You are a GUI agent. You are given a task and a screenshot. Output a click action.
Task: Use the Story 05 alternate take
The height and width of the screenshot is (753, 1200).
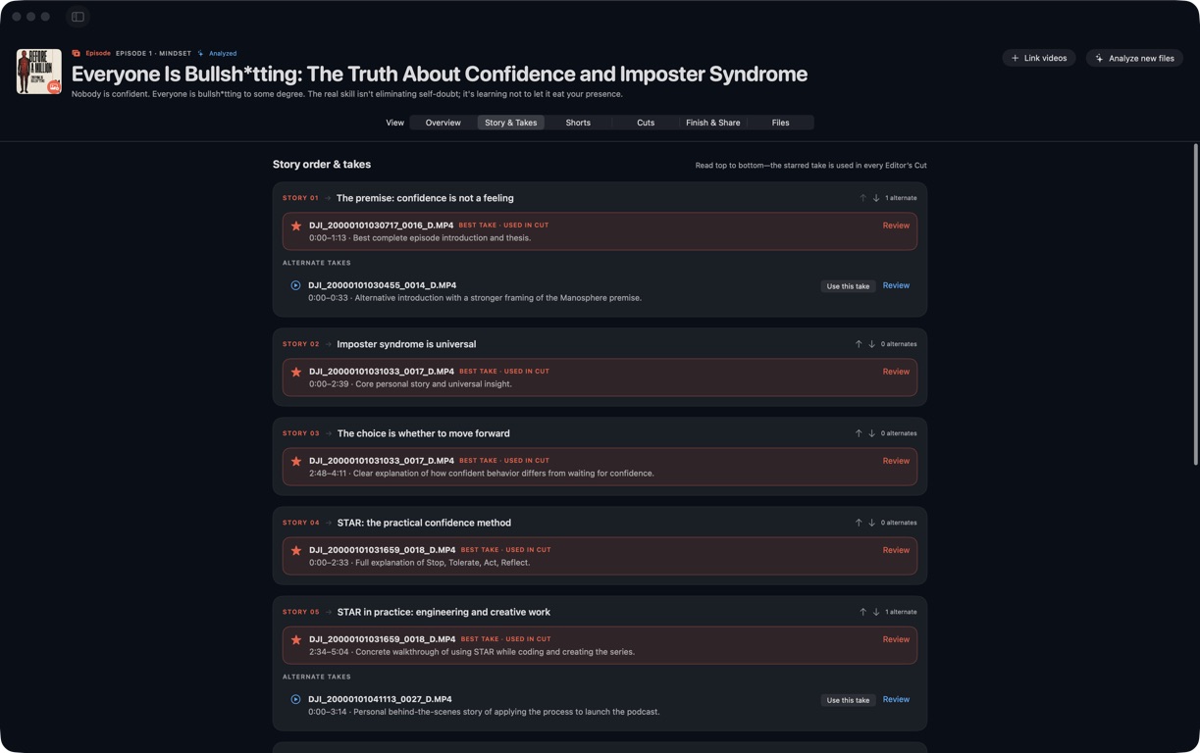click(x=848, y=700)
